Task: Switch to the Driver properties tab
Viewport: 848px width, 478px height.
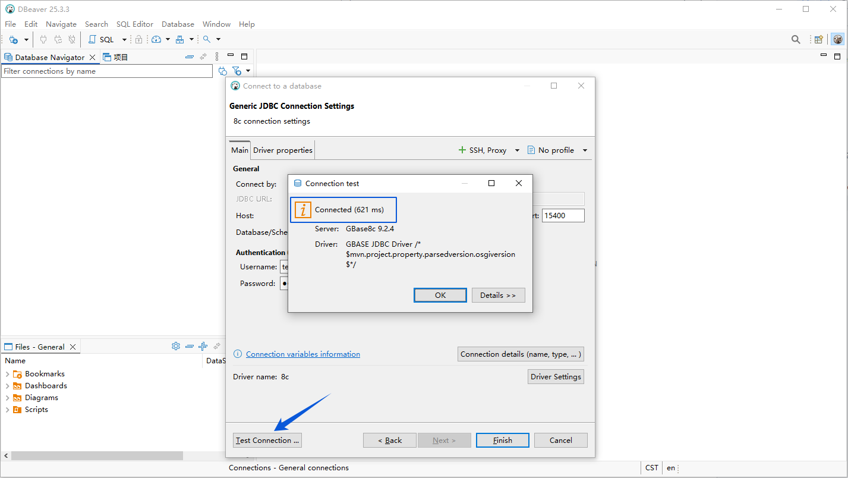Action: (282, 150)
